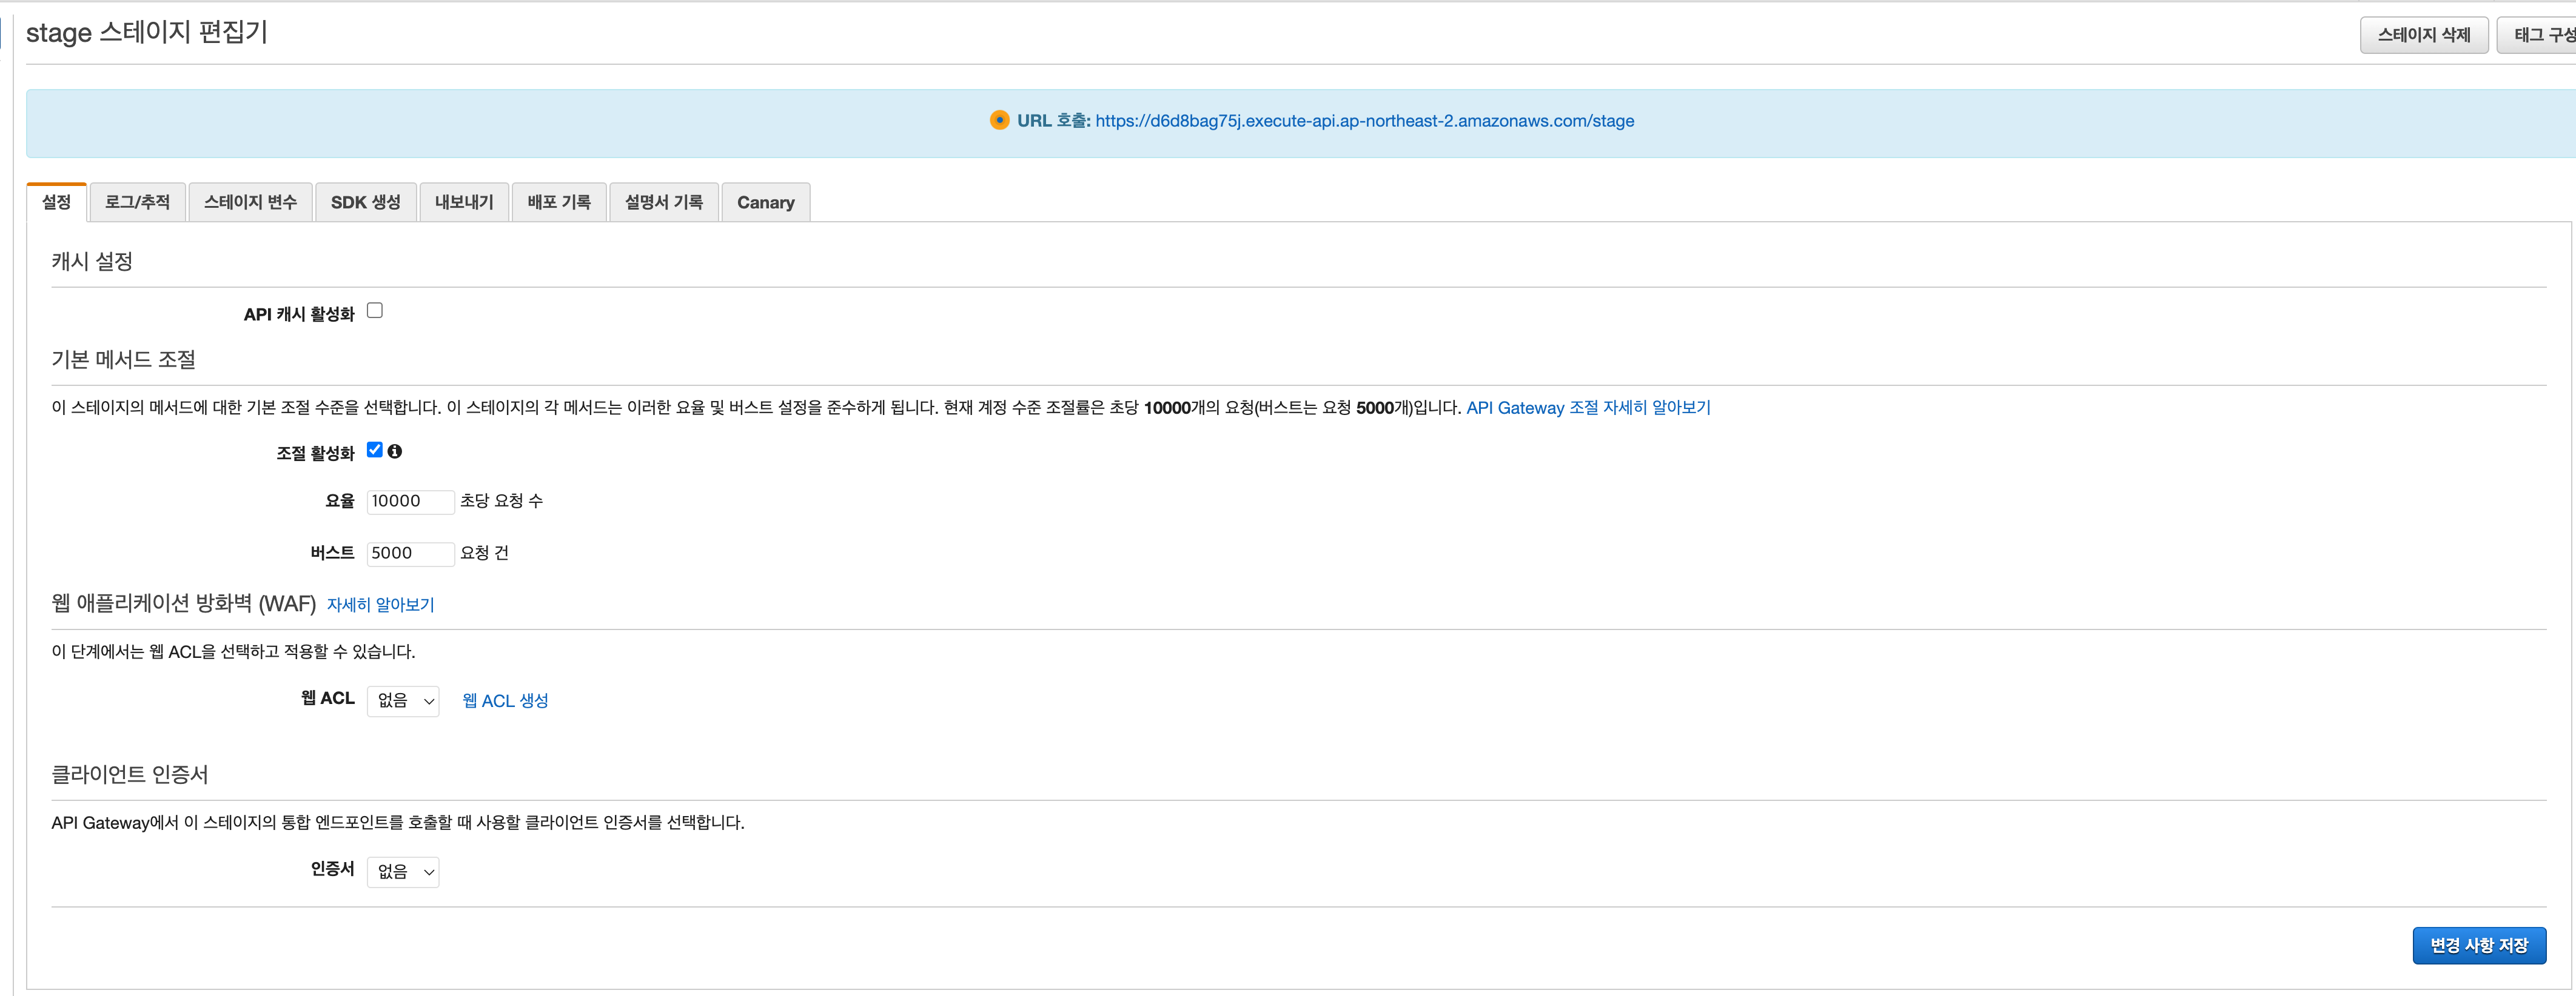Click the info icon next to throttling checkbox
Image resolution: width=2576 pixels, height=996 pixels.
[x=395, y=451]
